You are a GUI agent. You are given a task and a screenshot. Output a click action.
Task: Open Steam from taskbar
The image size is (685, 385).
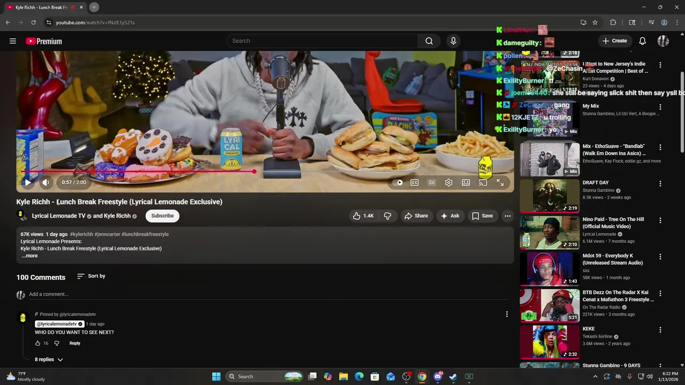[453, 376]
